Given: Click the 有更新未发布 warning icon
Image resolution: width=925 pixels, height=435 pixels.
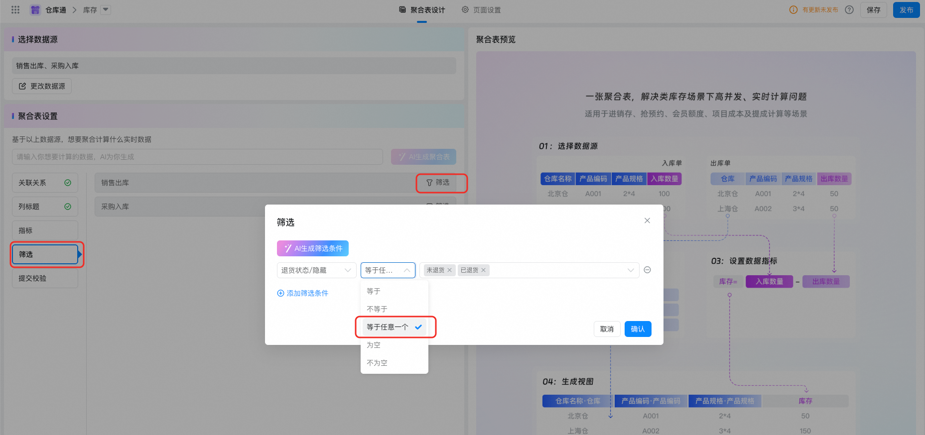Looking at the screenshot, I should click(793, 10).
